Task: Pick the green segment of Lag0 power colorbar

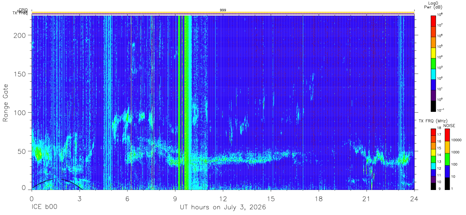Action: [x=433, y=63]
